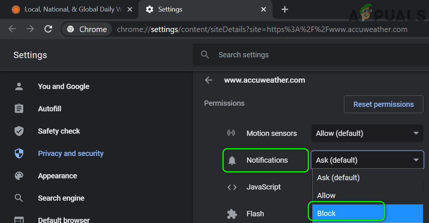Collapse the Notifications permission dropdown
Screen dimensions: 429x223
(x=367, y=160)
